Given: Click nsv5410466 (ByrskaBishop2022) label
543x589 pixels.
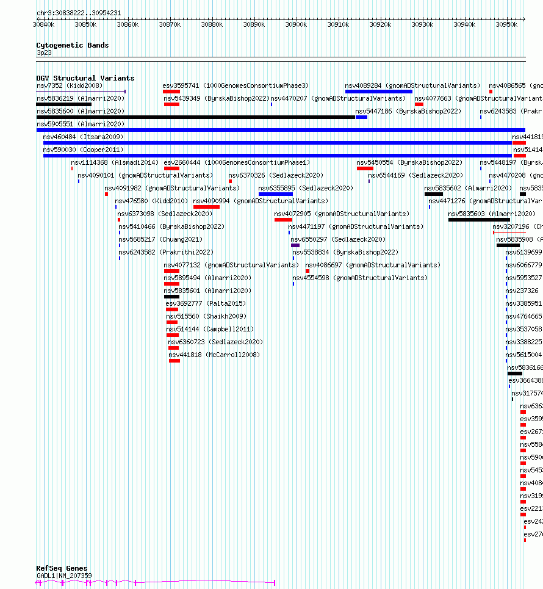Looking at the screenshot, I should [x=171, y=226].
